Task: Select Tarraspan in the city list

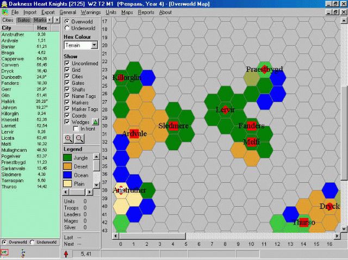Action: pyautogui.click(x=30, y=181)
